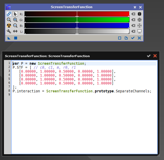
Task: Click midtones marker on the luminance slider
Action: click(x=77, y=33)
